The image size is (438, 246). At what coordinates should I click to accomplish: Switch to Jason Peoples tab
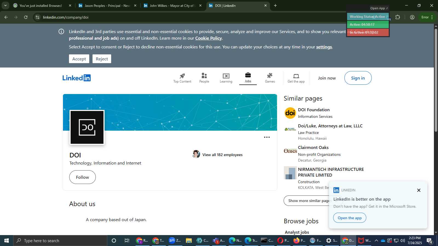click(107, 5)
